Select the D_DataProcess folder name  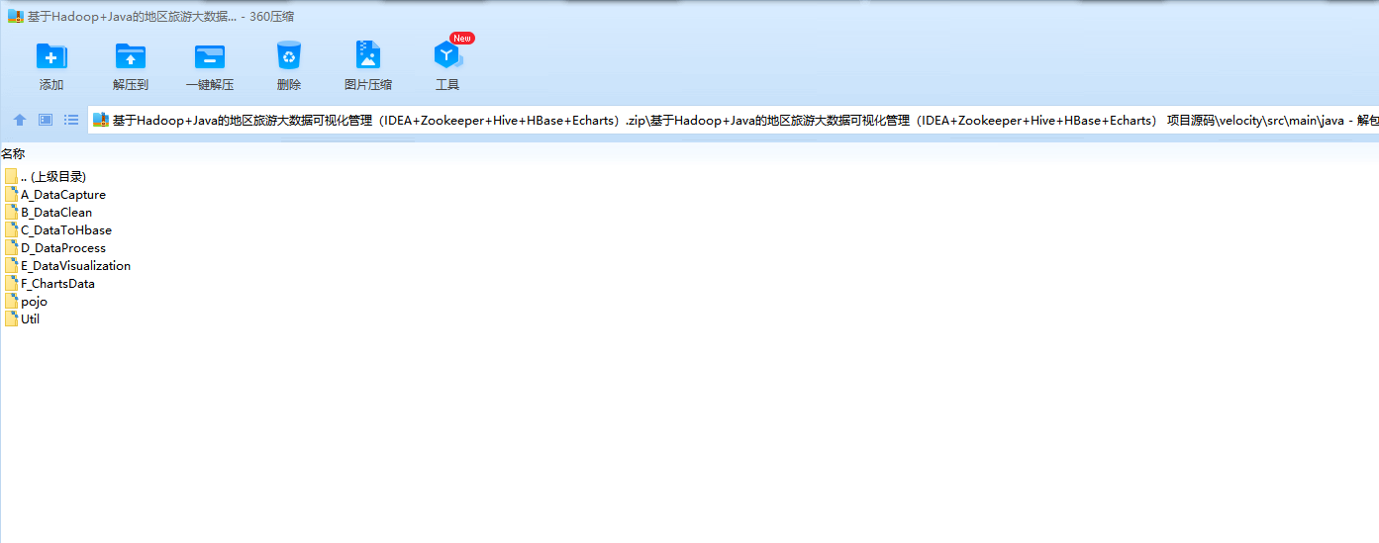(x=63, y=248)
